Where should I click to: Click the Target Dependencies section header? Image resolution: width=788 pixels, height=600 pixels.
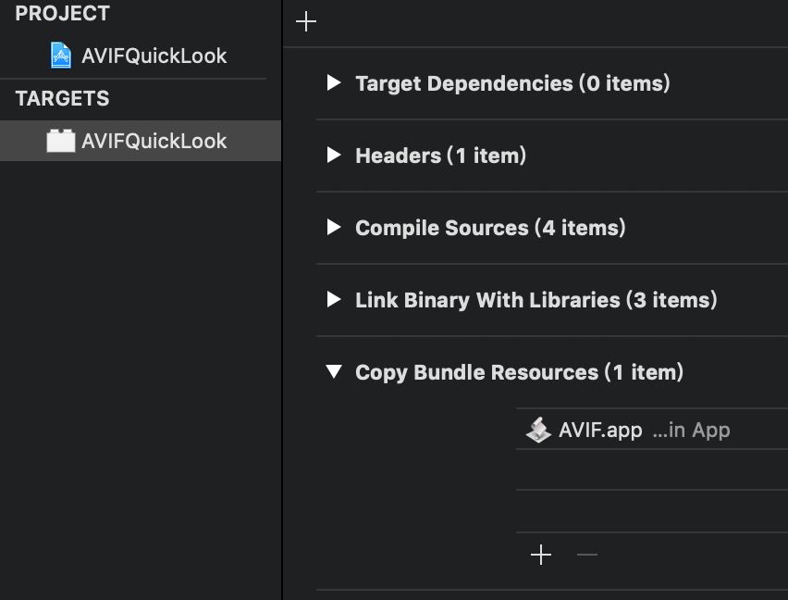pos(512,83)
